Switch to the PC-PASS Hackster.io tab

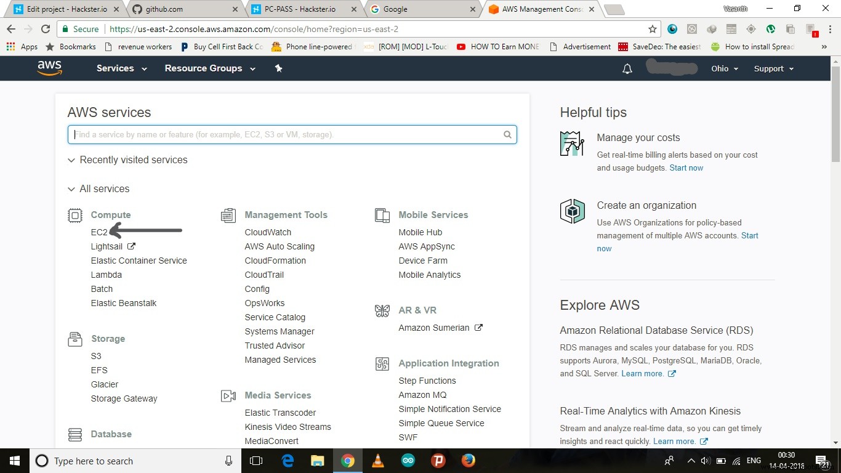click(303, 9)
